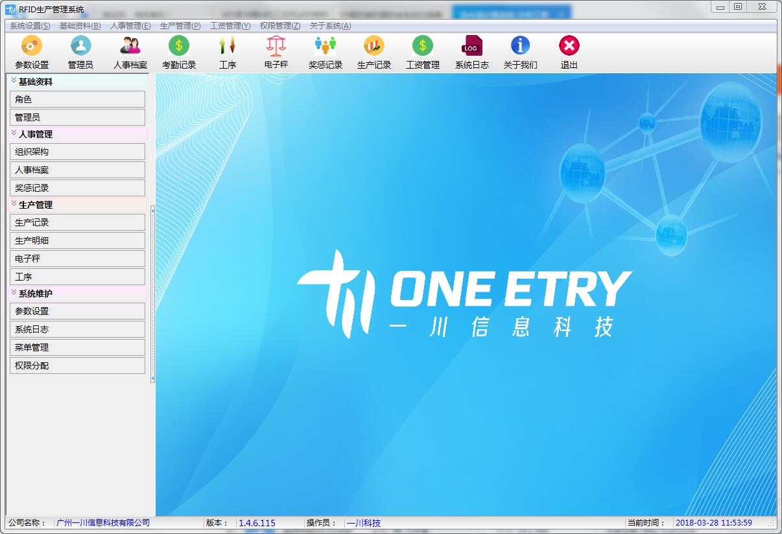Viewport: 782px width, 534px height.
Task: Click the current time 2018-03-28 11:53:59
Action: point(714,523)
